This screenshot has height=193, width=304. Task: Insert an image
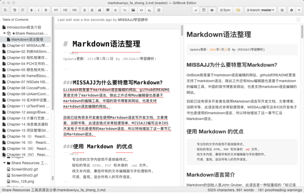point(133,10)
